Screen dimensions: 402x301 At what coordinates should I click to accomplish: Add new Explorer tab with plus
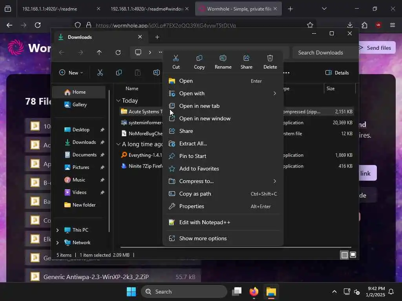(x=157, y=37)
